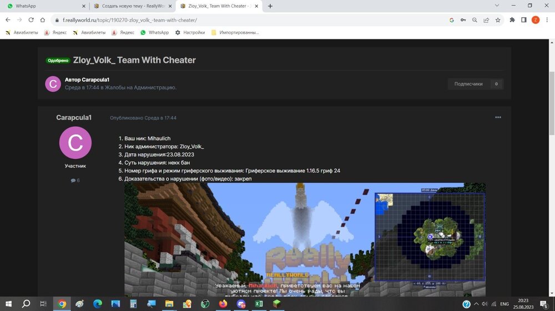Launch Microsoft Edge from the taskbar
Viewport: 555px width, 311px height.
(x=98, y=304)
